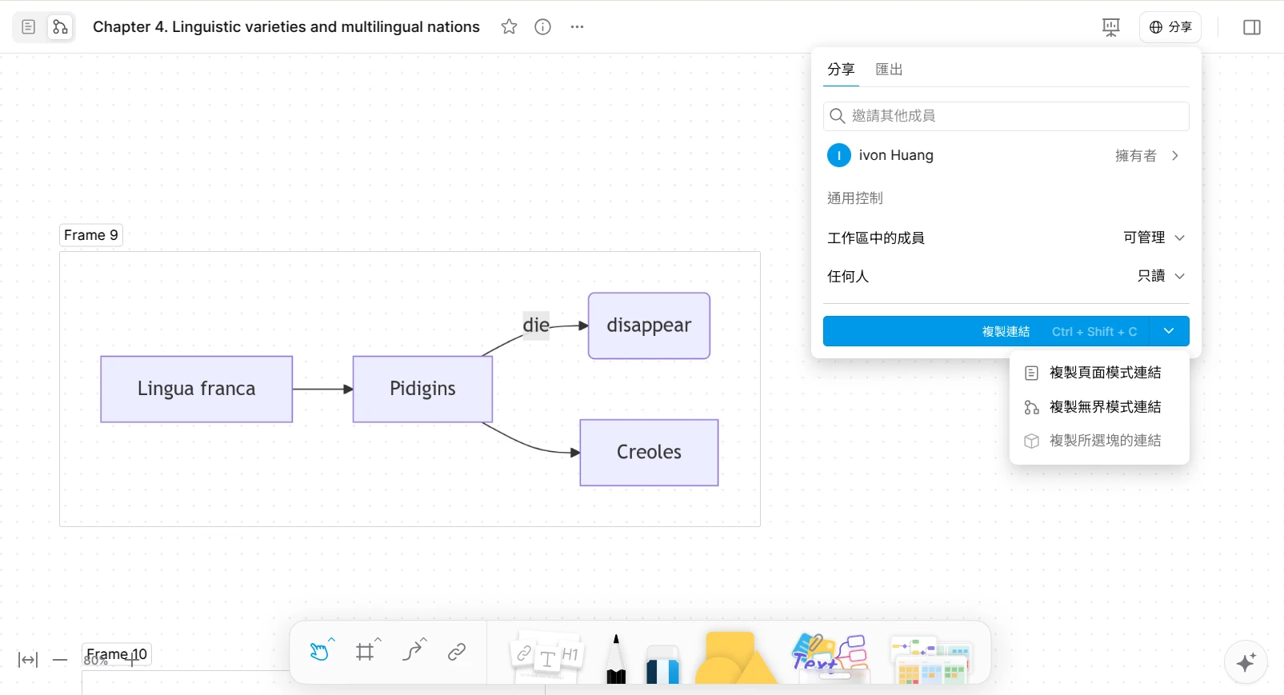Collapse the copy link options arrow
The image size is (1284, 695).
point(1169,331)
